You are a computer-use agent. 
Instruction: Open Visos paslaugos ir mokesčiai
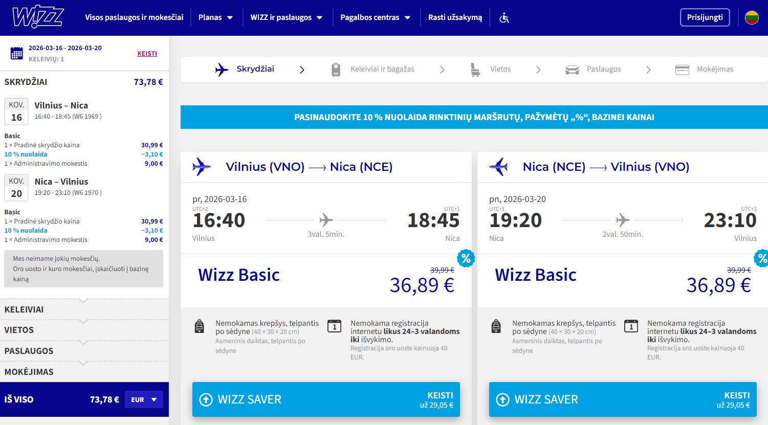coord(134,17)
